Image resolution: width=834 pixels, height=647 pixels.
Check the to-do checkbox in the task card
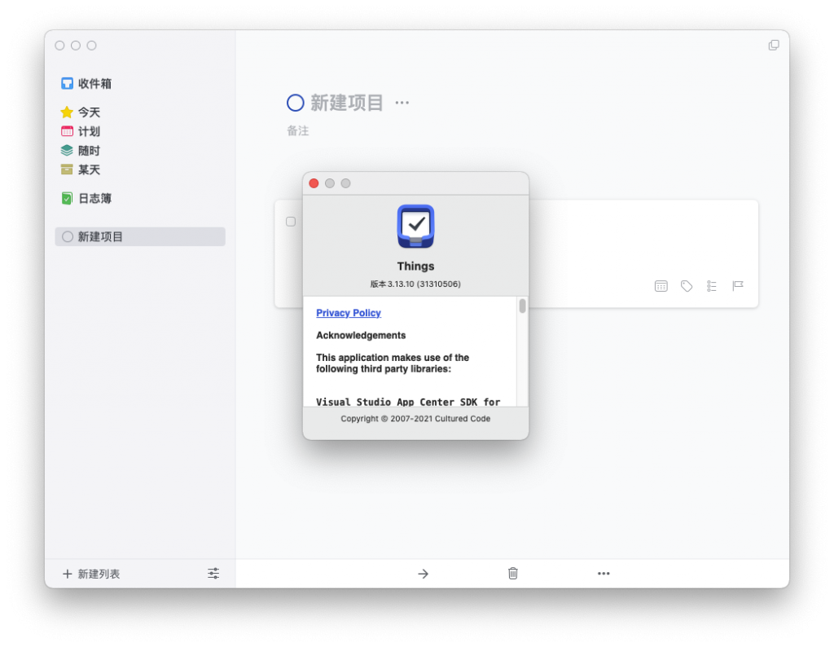(291, 222)
